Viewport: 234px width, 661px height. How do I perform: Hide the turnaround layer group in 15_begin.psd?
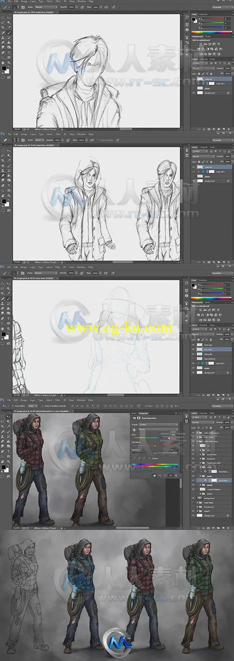(x=193, y=507)
